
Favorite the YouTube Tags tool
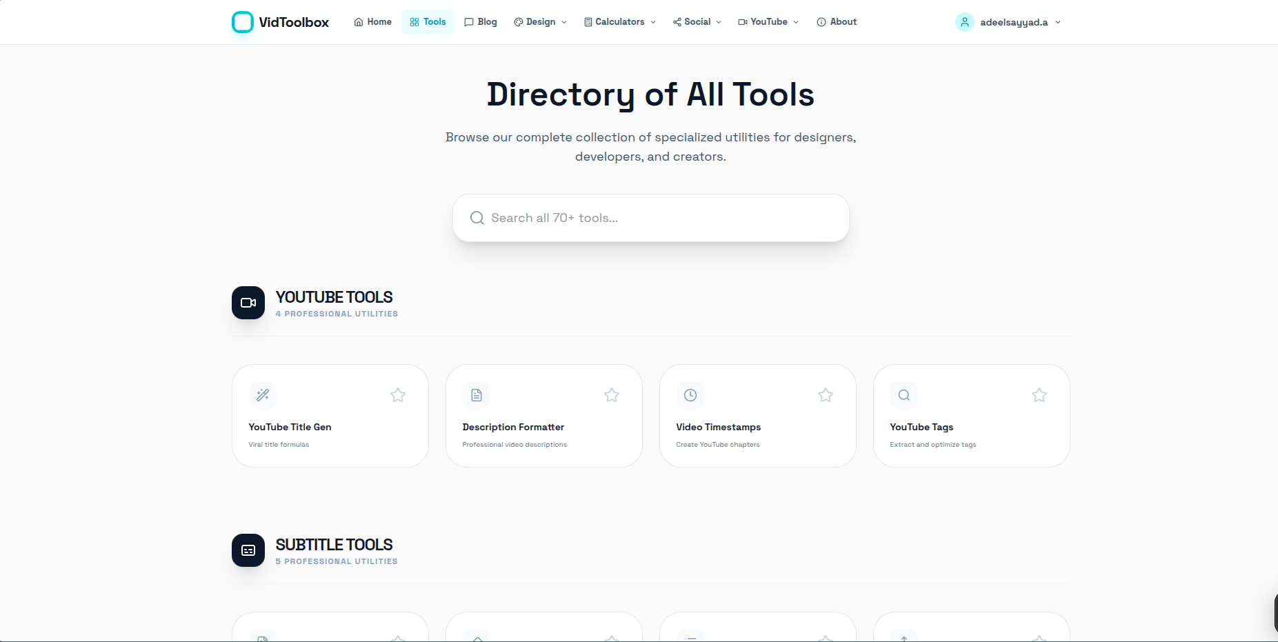tap(1039, 395)
